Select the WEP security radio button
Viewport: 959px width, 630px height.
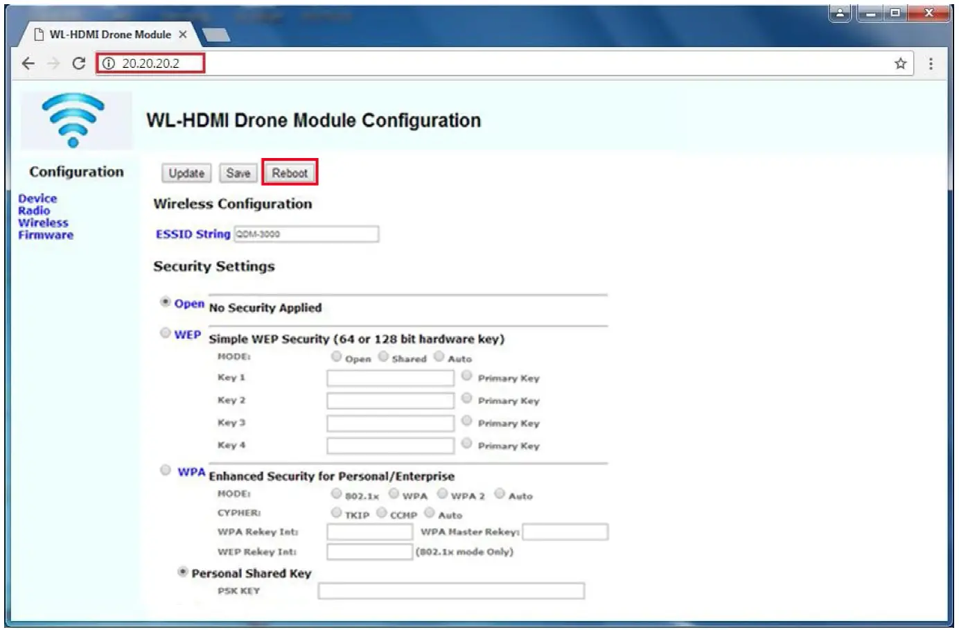[x=166, y=333]
